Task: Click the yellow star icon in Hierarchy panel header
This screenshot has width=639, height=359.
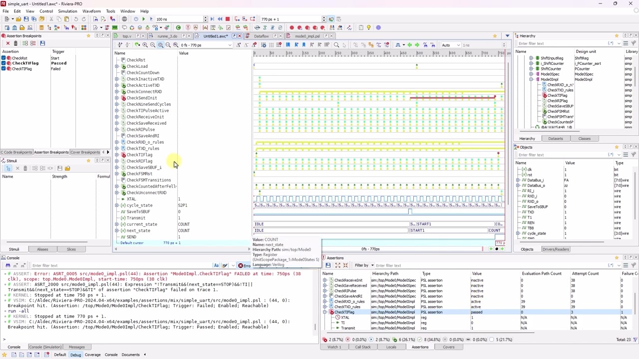Action: point(617,36)
